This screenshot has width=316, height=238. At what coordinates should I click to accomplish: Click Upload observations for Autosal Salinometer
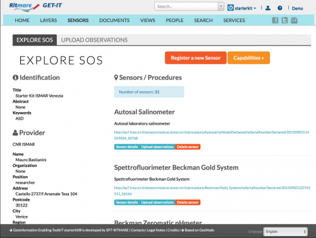coord(157,147)
